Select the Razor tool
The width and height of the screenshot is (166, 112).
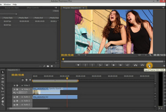pyautogui.click(x=3, y=88)
